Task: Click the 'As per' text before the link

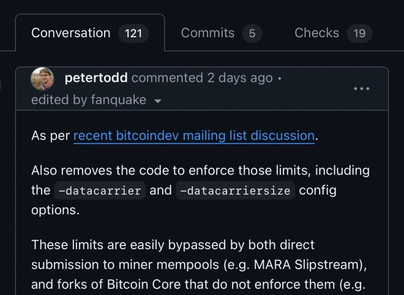Action: point(50,136)
